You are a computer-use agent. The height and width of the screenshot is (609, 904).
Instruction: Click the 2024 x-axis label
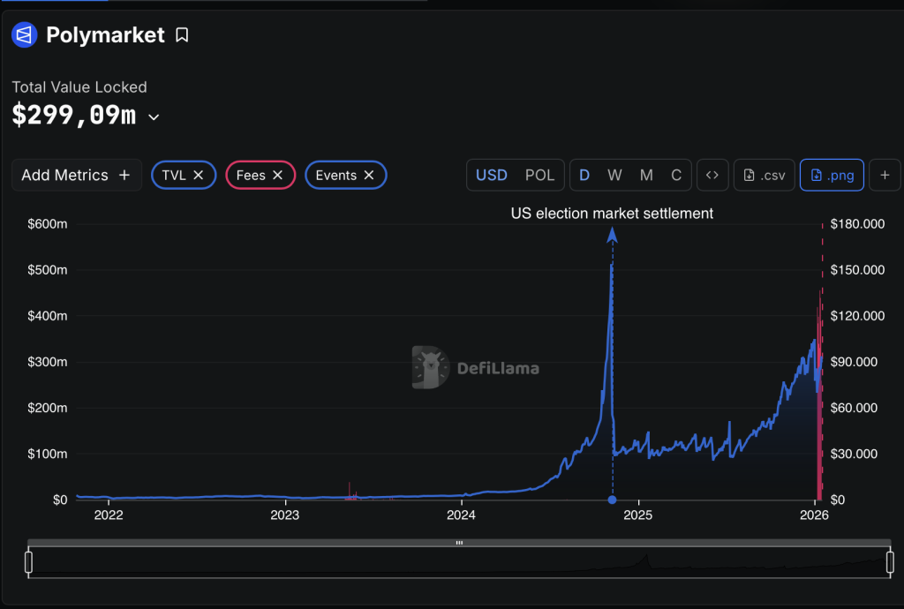(x=461, y=515)
